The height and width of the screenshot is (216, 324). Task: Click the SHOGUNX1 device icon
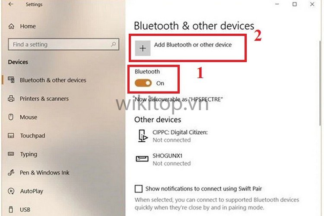(x=142, y=159)
